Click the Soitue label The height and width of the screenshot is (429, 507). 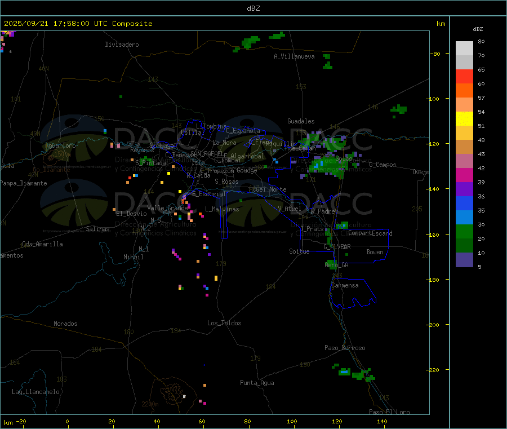tap(299, 251)
